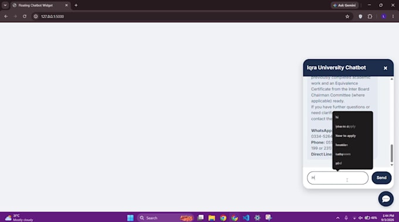
Task: Open Settings gear from taskbar
Action: pyautogui.click(x=257, y=218)
